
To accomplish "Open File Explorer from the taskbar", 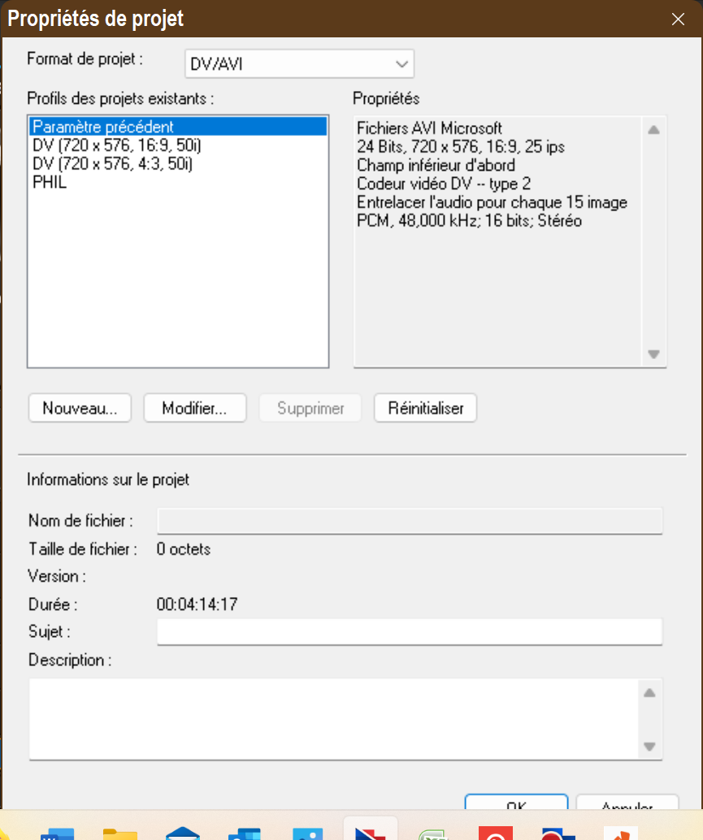I will [120, 834].
